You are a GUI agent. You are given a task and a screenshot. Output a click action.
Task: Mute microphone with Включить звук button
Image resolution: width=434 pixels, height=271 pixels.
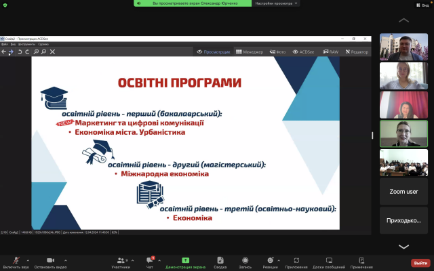point(14,261)
